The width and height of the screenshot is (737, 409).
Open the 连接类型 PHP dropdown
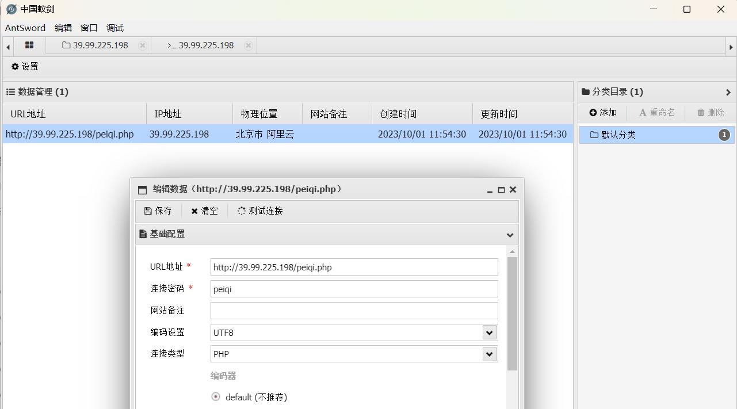tap(490, 354)
